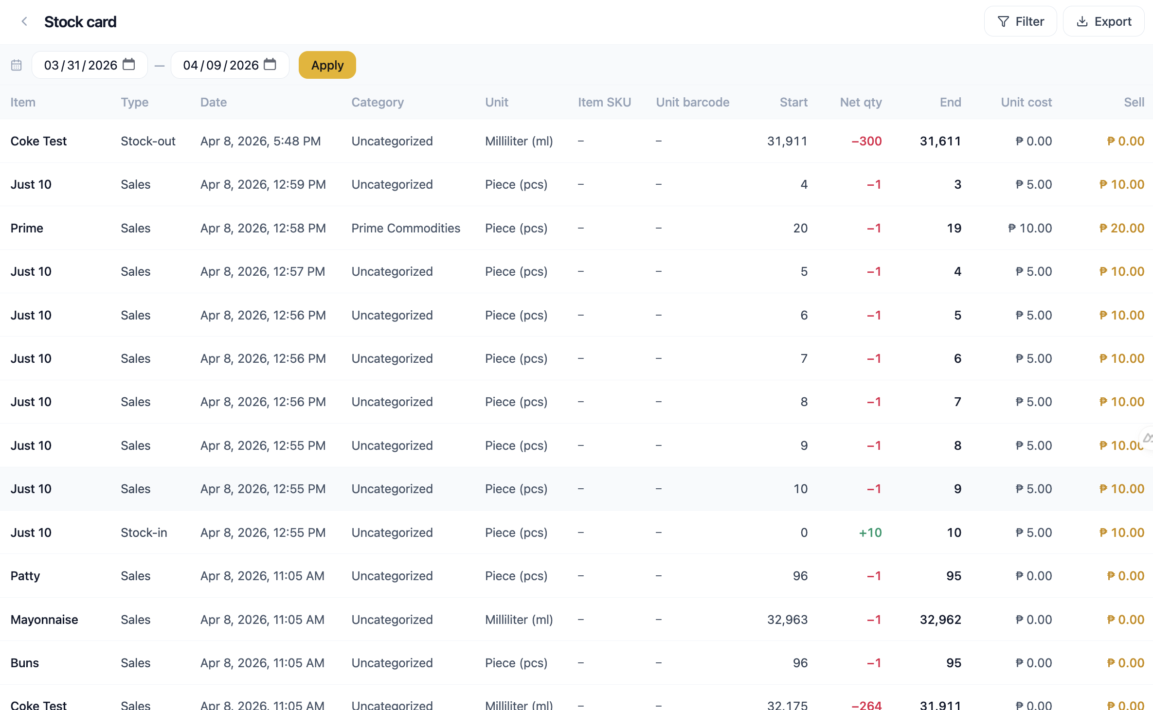
Task: Sort by the Date column header
Action: (214, 102)
